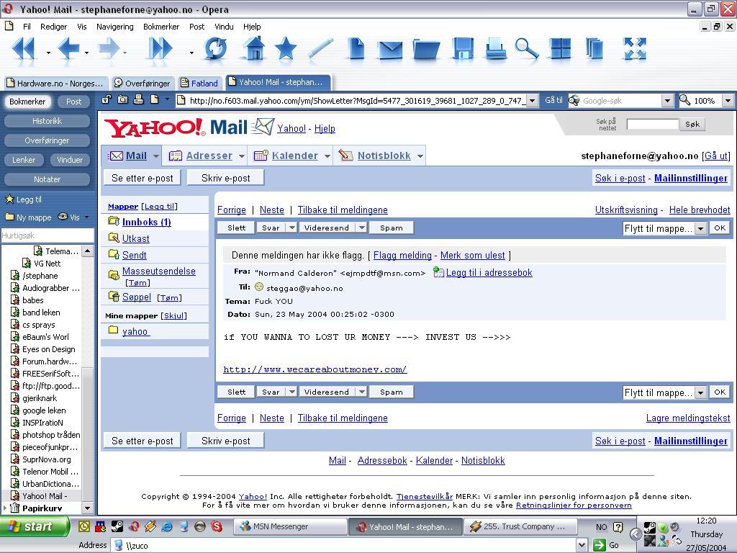
Task: Click the Hurtigsøk quick search field
Action: (x=47, y=235)
